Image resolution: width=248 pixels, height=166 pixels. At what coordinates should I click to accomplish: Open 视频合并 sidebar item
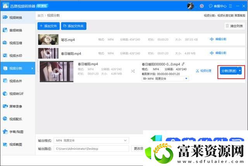(x=17, y=81)
